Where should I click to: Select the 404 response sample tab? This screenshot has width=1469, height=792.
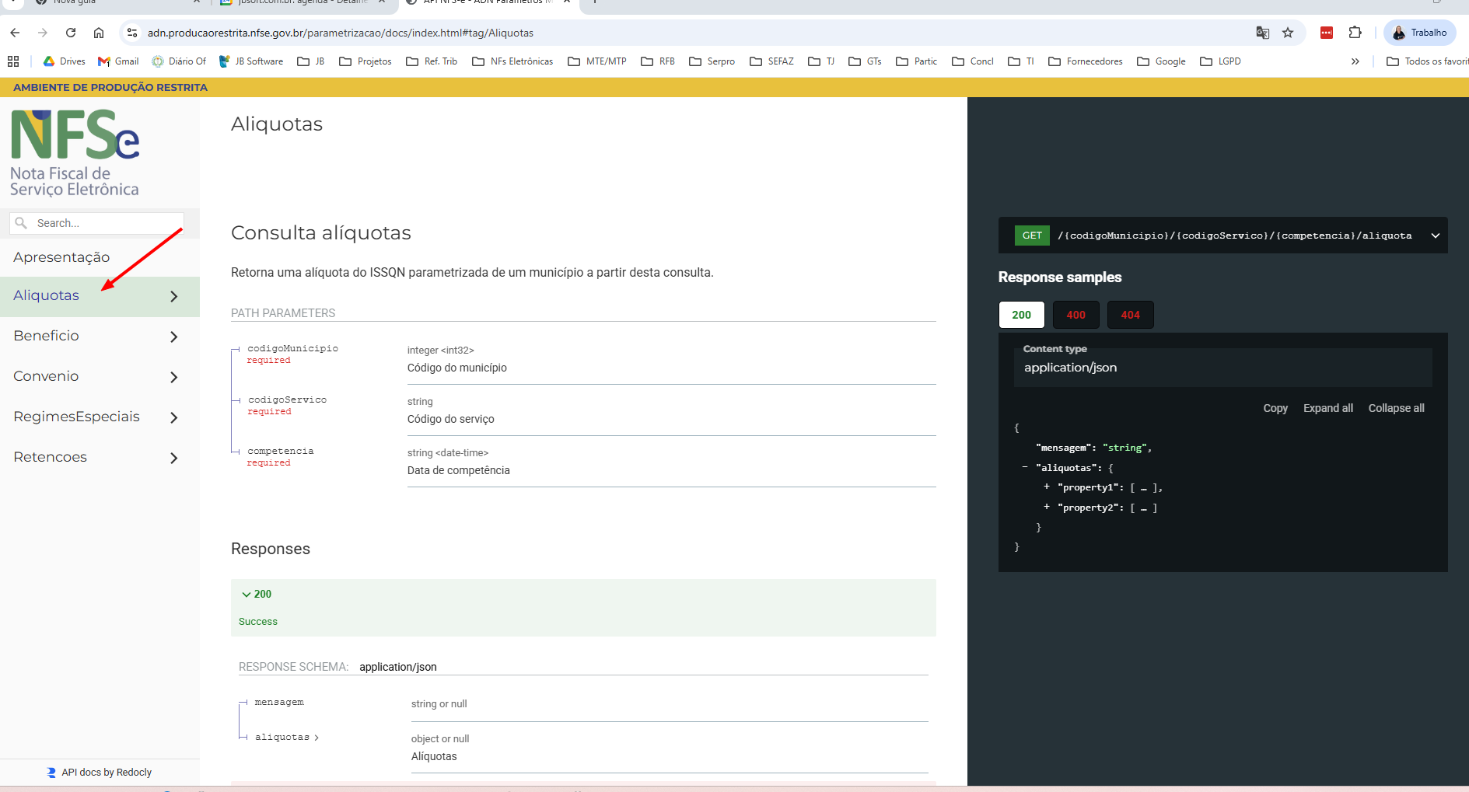click(1130, 315)
